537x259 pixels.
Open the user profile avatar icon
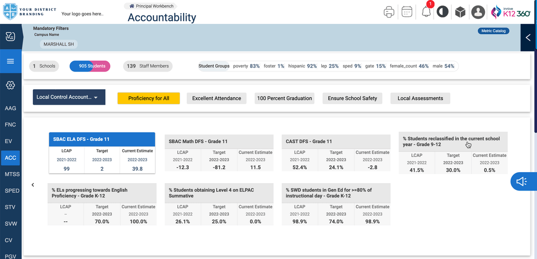coord(478,12)
